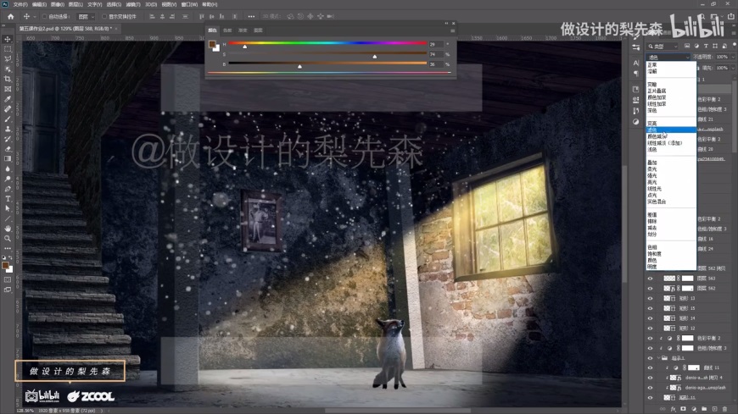The width and height of the screenshot is (738, 414).
Task: Switch to the Swatches tab
Action: point(228,30)
